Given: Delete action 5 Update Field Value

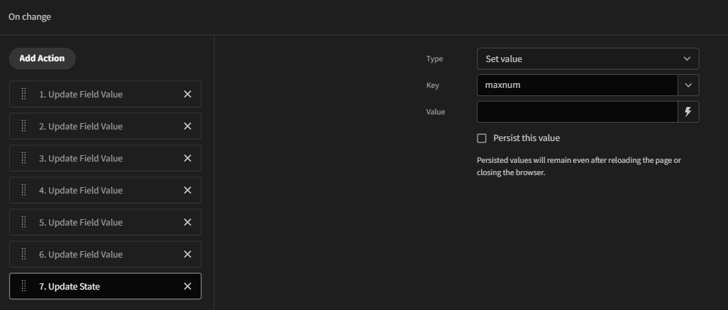Looking at the screenshot, I should coord(188,222).
